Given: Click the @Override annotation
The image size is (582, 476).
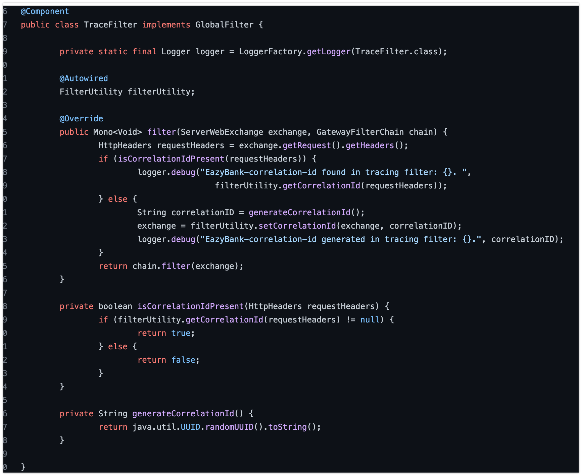Looking at the screenshot, I should click(x=81, y=119).
